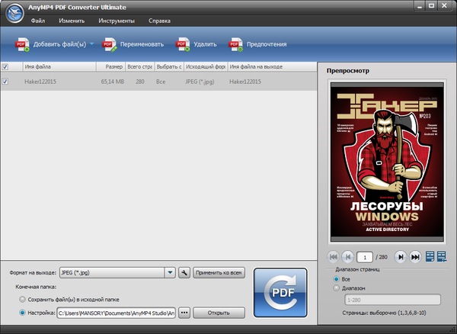Screen dimensions: 457x334
Task: Toggle the select-all checkbox in header
Action: 6,67
